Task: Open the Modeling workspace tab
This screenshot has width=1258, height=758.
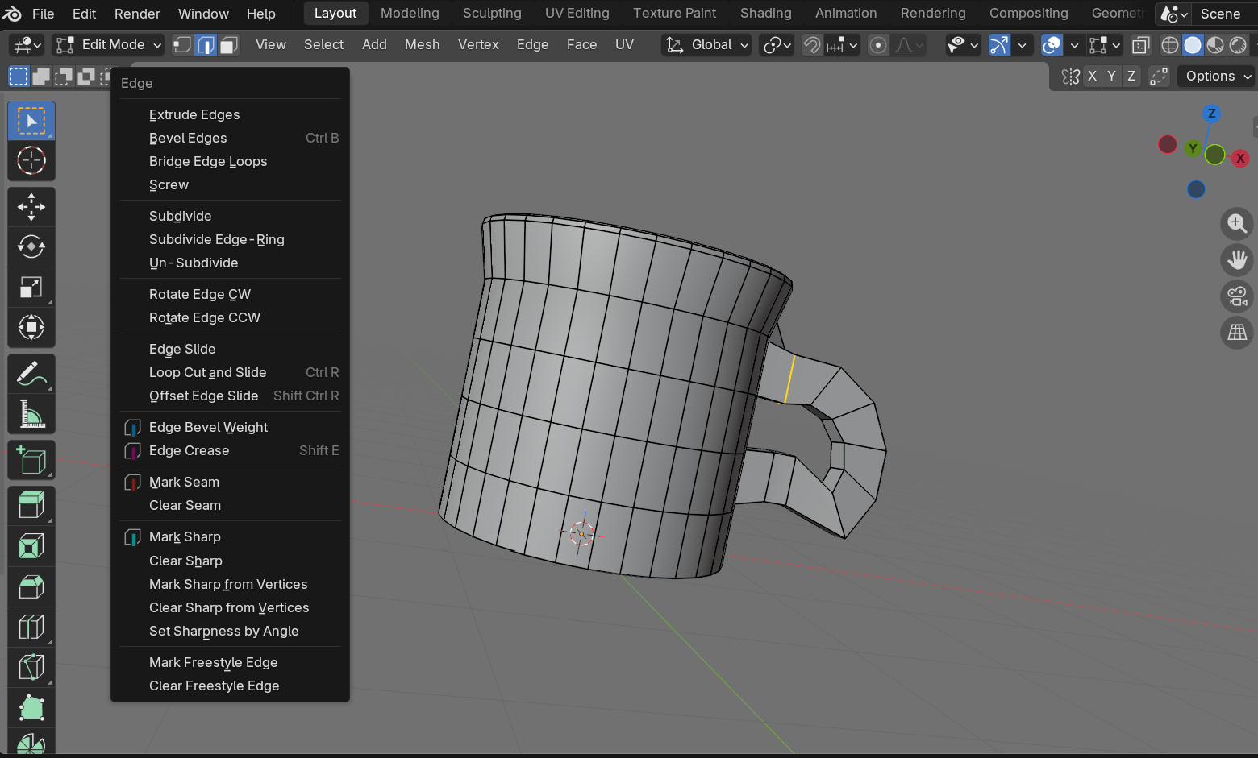Action: tap(410, 13)
